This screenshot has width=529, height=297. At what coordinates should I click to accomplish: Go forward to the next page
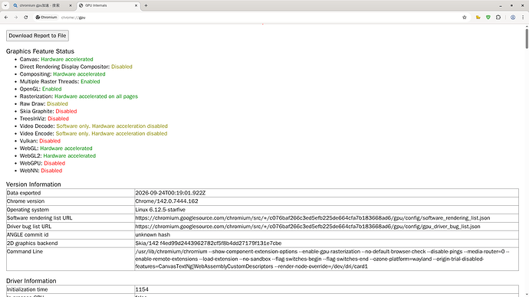[x=16, y=17]
